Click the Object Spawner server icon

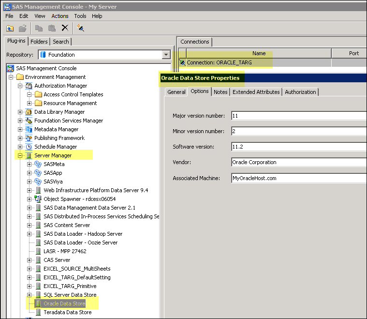[x=38, y=199]
